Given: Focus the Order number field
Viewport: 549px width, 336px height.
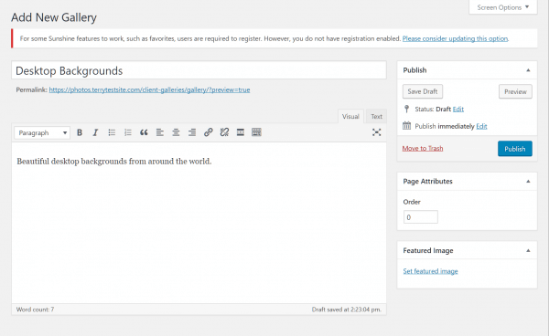Looking at the screenshot, I should (x=421, y=217).
